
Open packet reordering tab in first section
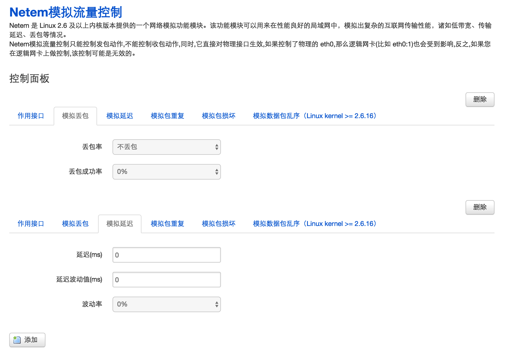tap(315, 116)
